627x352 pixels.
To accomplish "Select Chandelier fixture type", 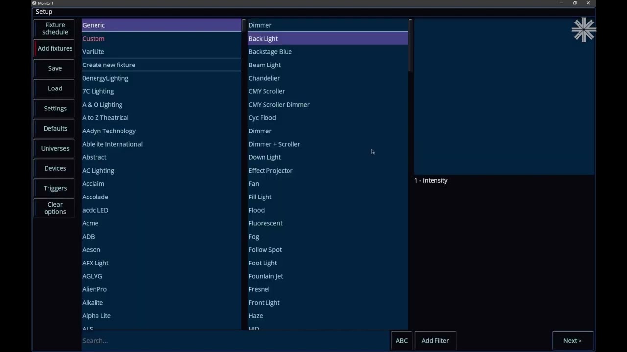I will [328, 78].
